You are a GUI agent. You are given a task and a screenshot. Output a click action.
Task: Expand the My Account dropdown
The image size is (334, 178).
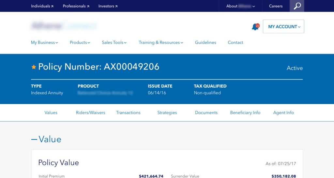point(283,27)
